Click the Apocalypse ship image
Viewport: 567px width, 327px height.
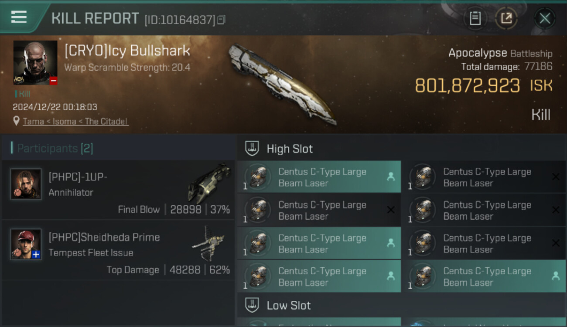click(x=282, y=84)
